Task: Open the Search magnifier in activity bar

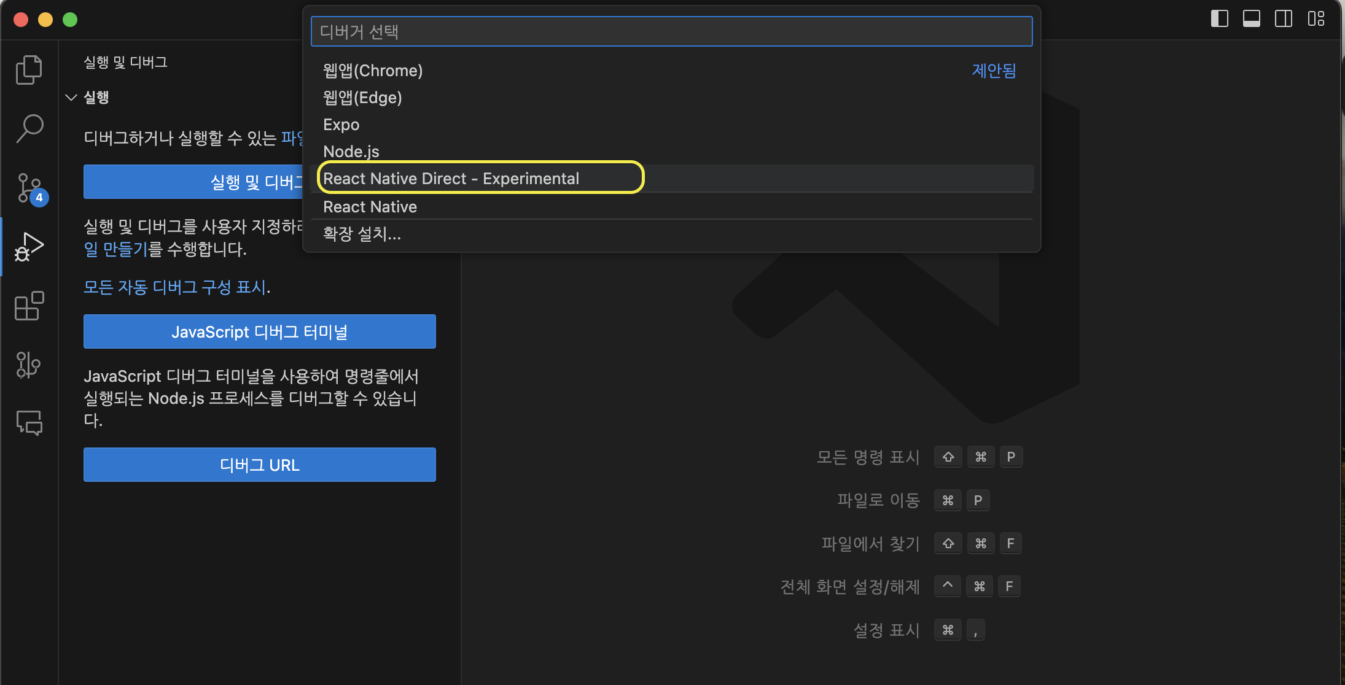Action: click(x=29, y=129)
